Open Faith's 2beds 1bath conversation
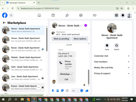Image resolution: width=136 pixels, height=102 pixels. [23, 68]
